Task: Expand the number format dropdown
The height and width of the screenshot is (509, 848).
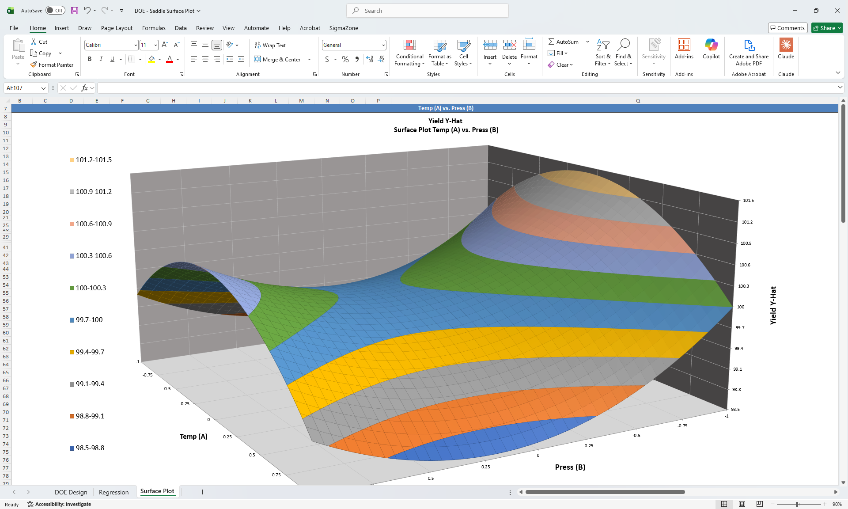Action: tap(382, 45)
